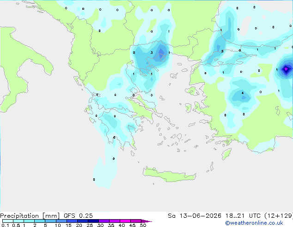Viewport: 293px width, 227px height.
Task: Click the legend swatch between 0.1 and 0.5
Action: tap(8, 221)
